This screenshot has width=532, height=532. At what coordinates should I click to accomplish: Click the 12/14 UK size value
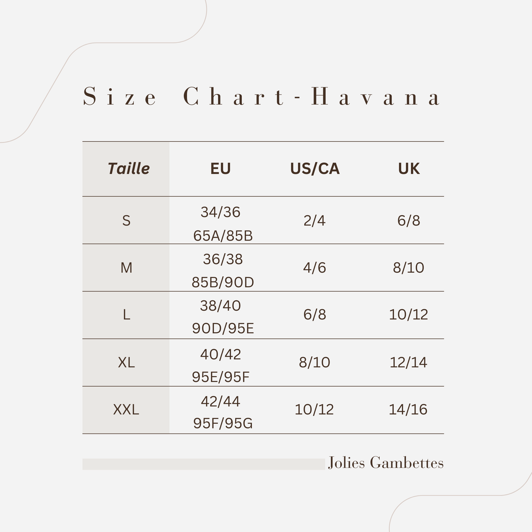coord(408,362)
